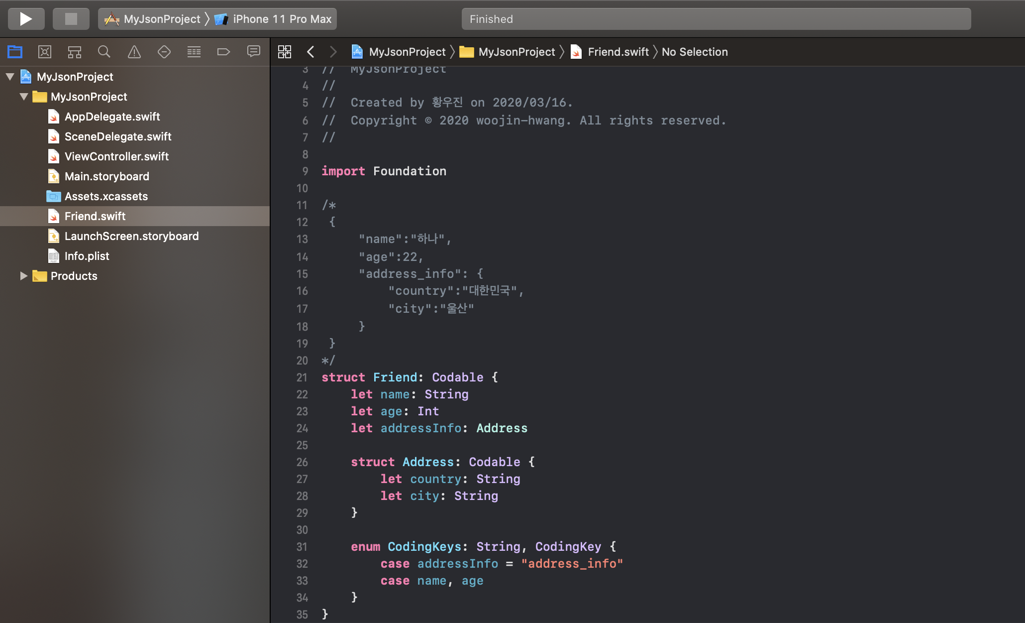Open the Find navigator magnifier icon
The height and width of the screenshot is (623, 1025).
point(104,51)
